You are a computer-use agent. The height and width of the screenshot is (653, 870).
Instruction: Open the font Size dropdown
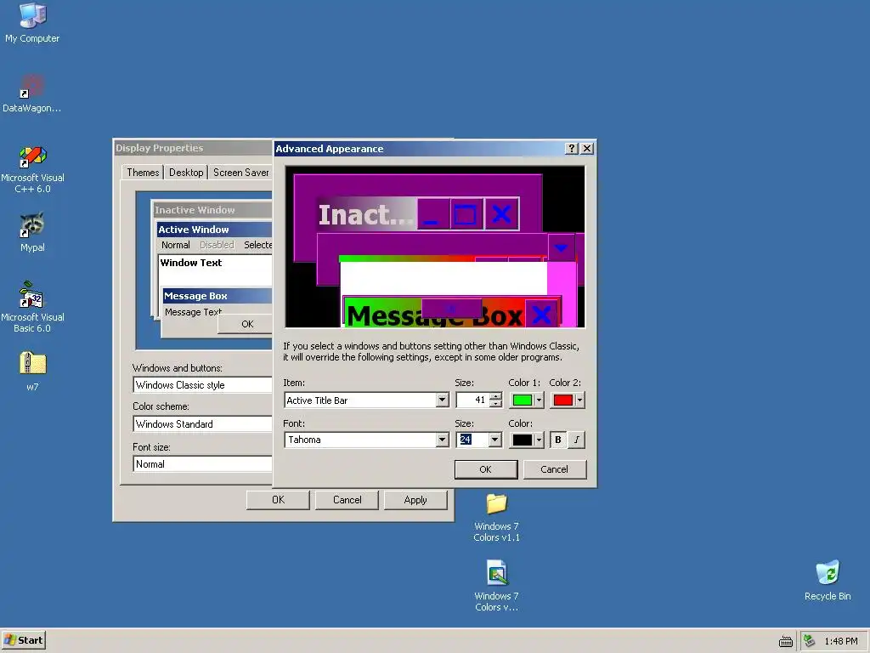coord(494,440)
